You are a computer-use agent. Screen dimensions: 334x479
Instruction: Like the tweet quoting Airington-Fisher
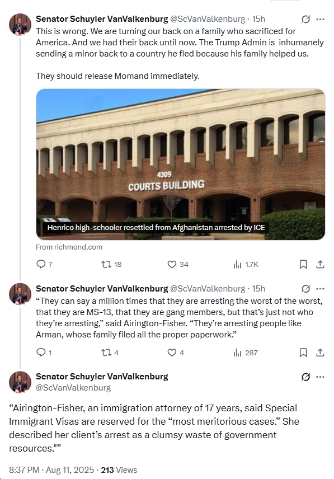pos(171,352)
